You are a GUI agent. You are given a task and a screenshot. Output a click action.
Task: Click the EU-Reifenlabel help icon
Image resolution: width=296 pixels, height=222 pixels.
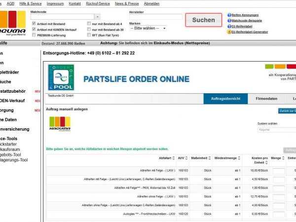tap(229, 26)
